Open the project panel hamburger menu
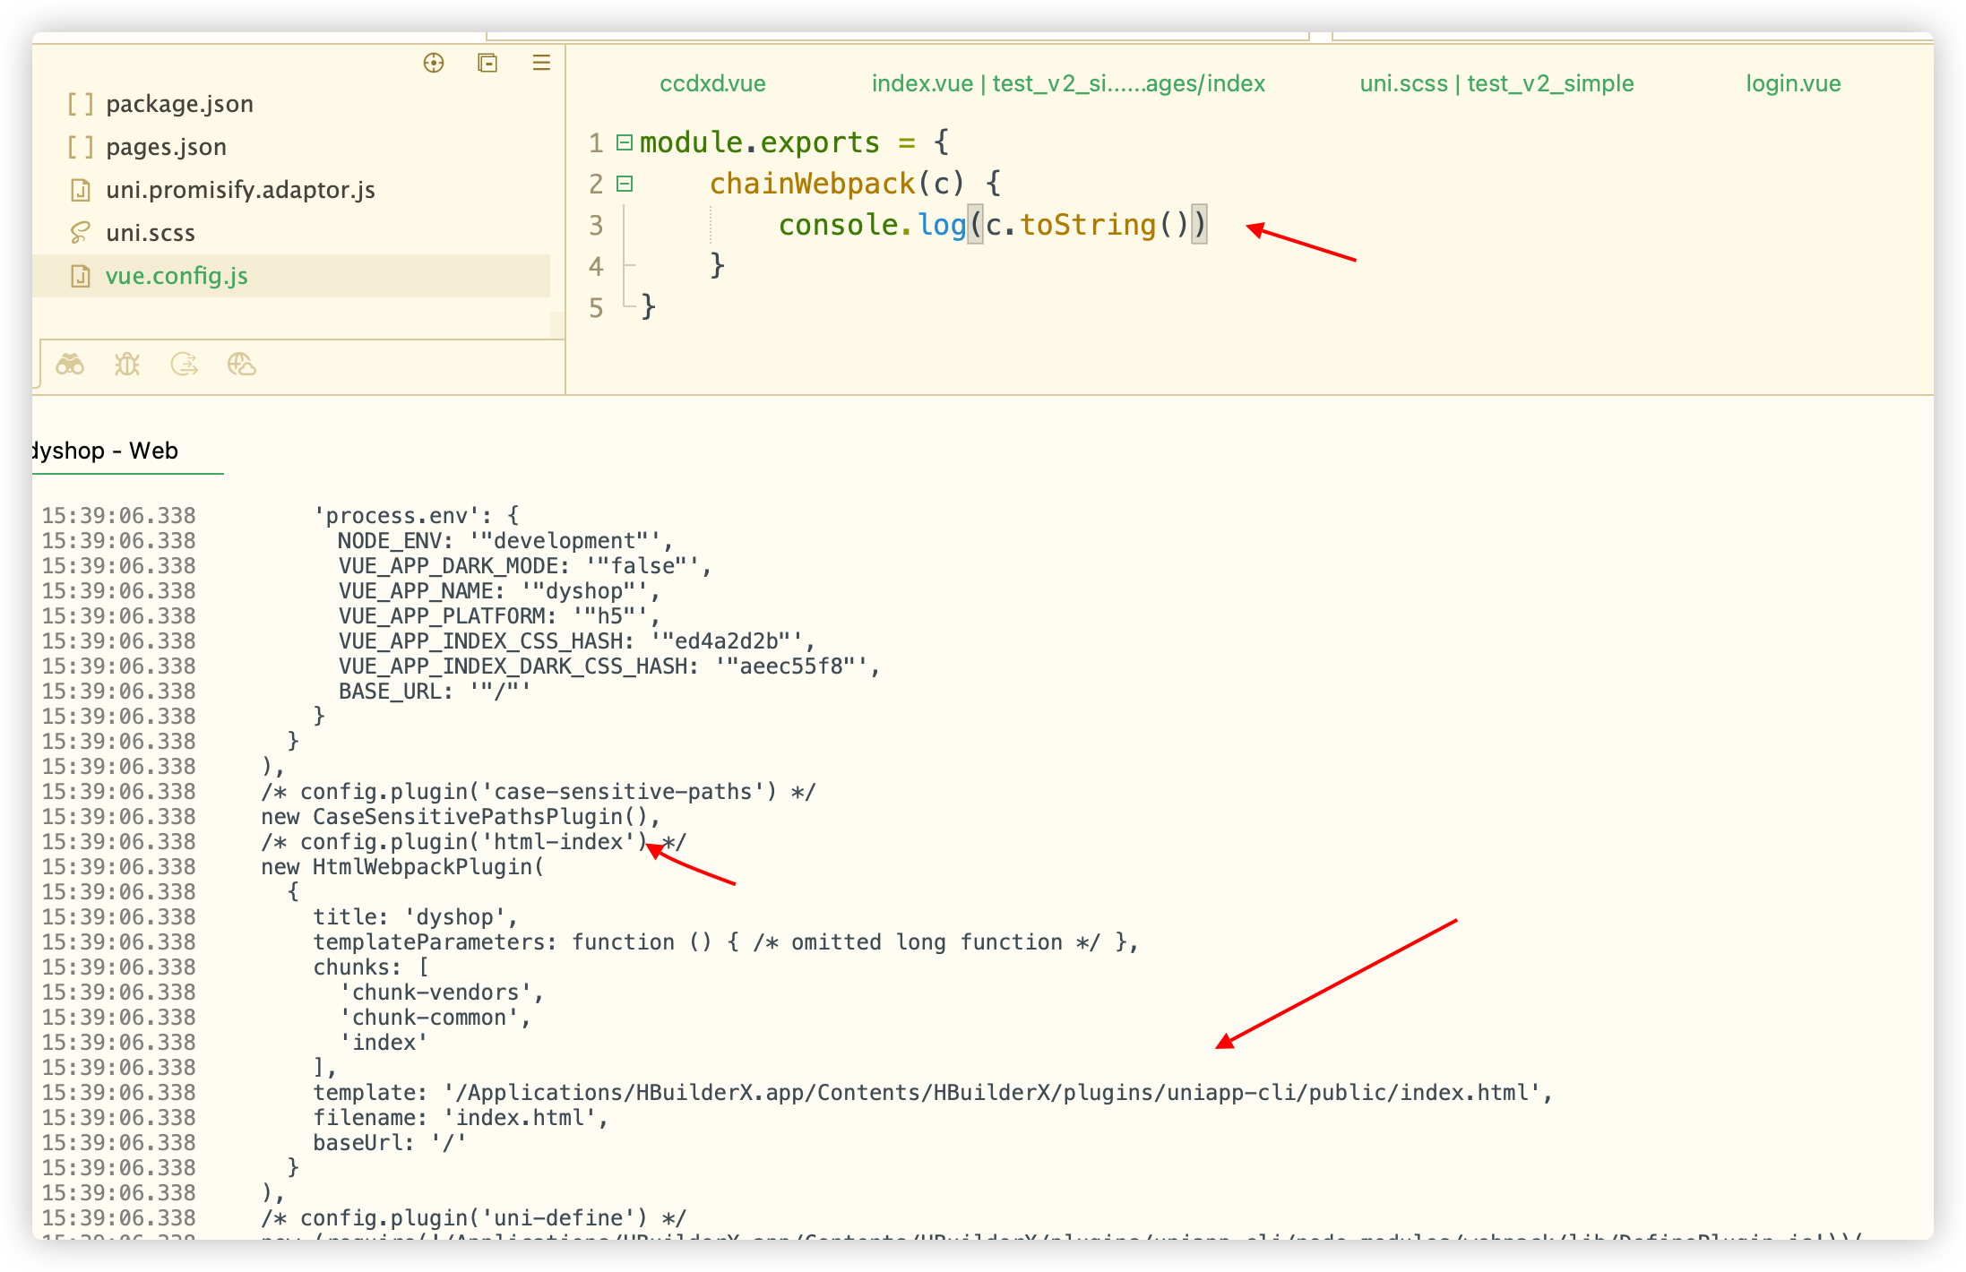Image resolution: width=1966 pixels, height=1272 pixels. click(x=541, y=63)
